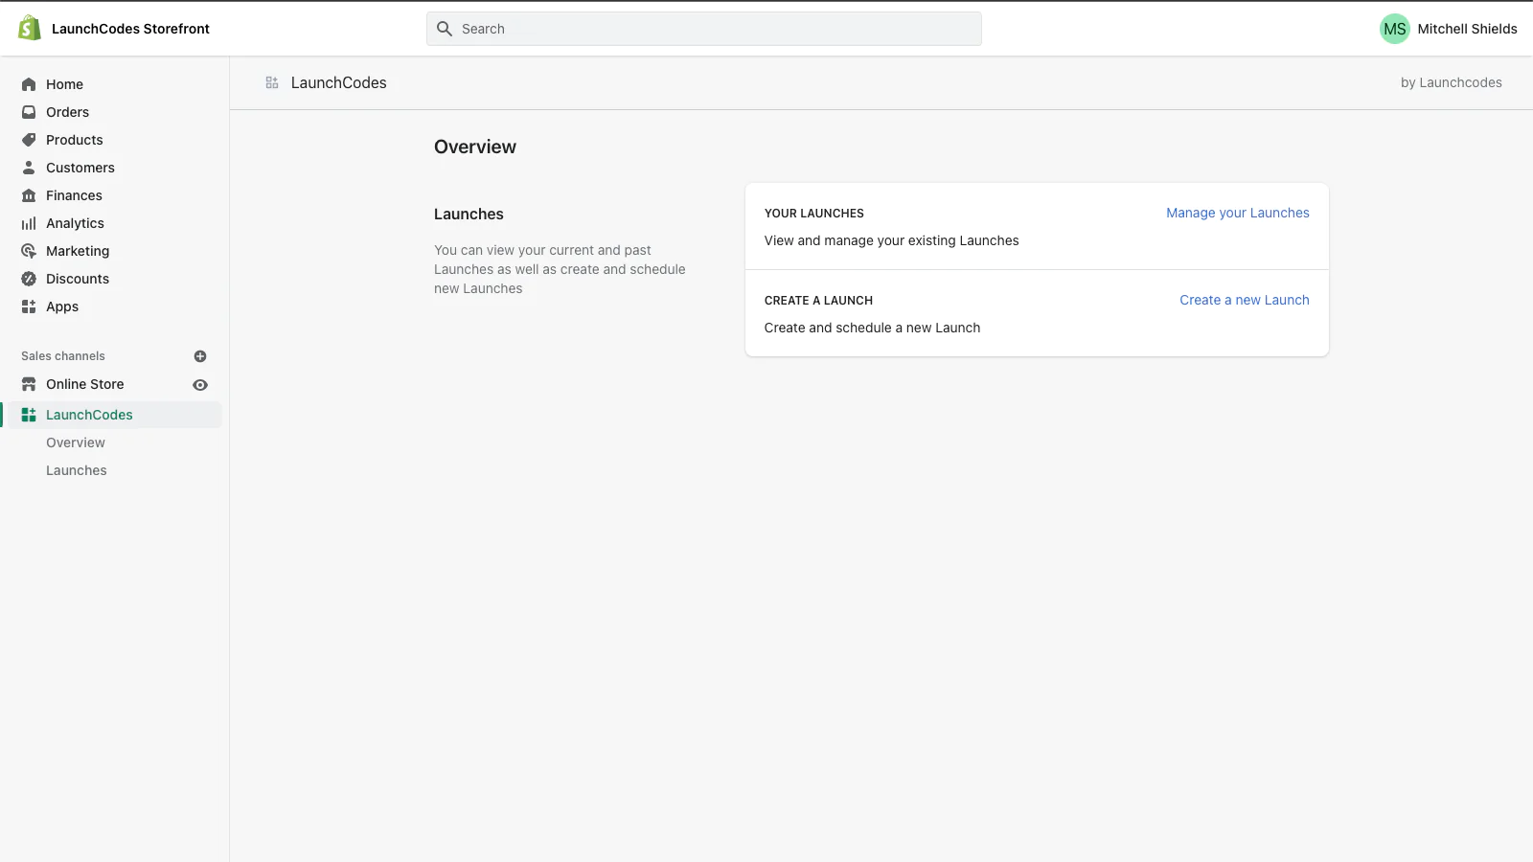Focus the Search input field
This screenshot has width=1533, height=862.
click(704, 29)
